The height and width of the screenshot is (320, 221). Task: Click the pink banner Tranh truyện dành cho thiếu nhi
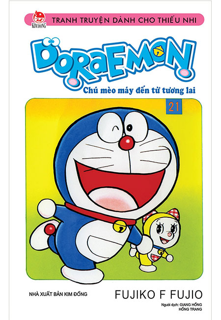(x=114, y=20)
